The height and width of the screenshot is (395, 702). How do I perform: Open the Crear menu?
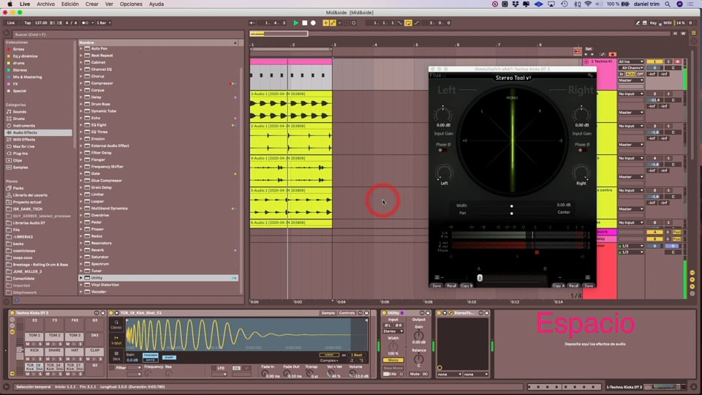point(92,4)
